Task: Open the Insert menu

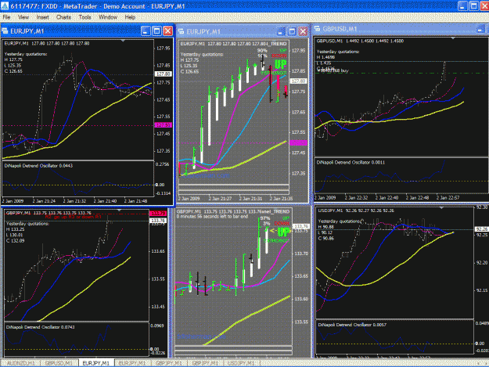Action: click(43, 17)
